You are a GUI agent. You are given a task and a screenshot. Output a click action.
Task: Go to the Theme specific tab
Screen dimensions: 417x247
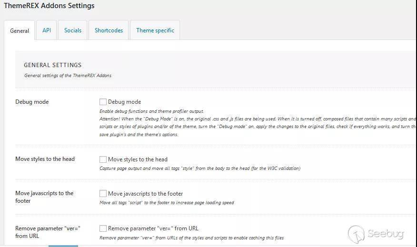click(155, 30)
